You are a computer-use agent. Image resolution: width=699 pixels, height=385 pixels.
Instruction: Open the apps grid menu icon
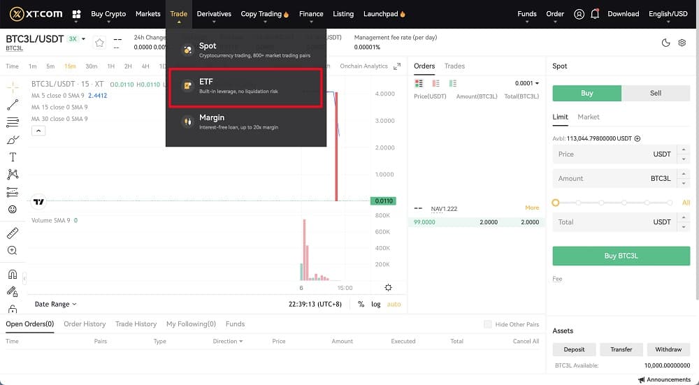(x=76, y=14)
